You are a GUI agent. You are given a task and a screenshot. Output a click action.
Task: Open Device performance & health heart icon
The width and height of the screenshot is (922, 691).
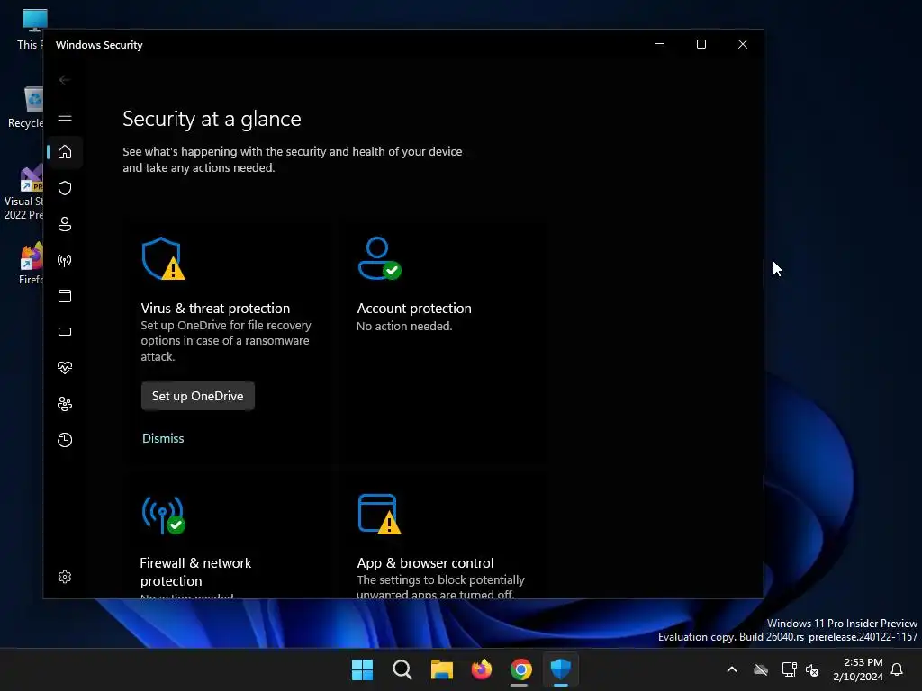coord(65,368)
